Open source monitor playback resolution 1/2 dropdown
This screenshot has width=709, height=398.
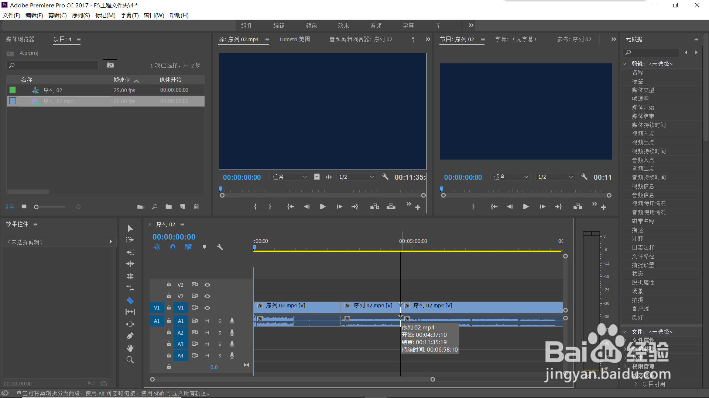point(356,177)
